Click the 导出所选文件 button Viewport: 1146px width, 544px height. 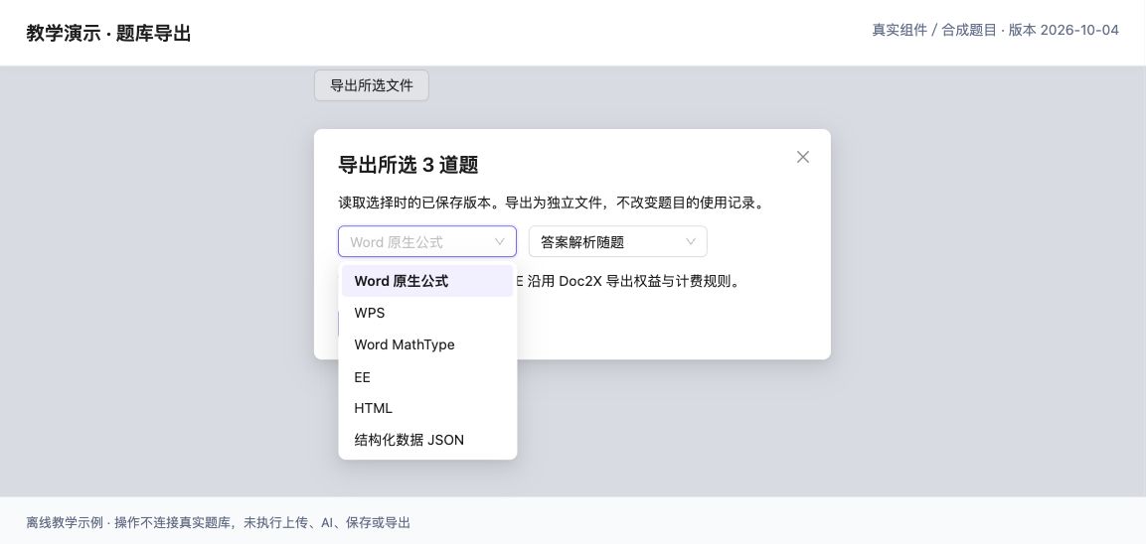pyautogui.click(x=372, y=85)
